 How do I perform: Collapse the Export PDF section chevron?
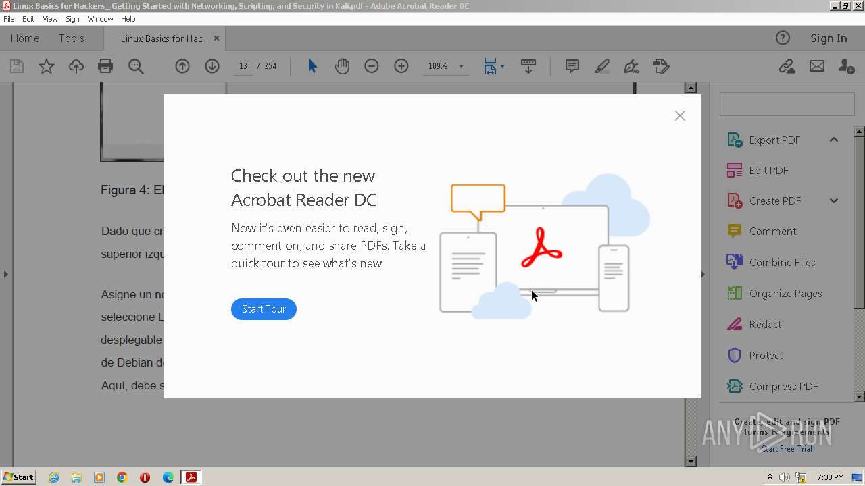point(834,140)
